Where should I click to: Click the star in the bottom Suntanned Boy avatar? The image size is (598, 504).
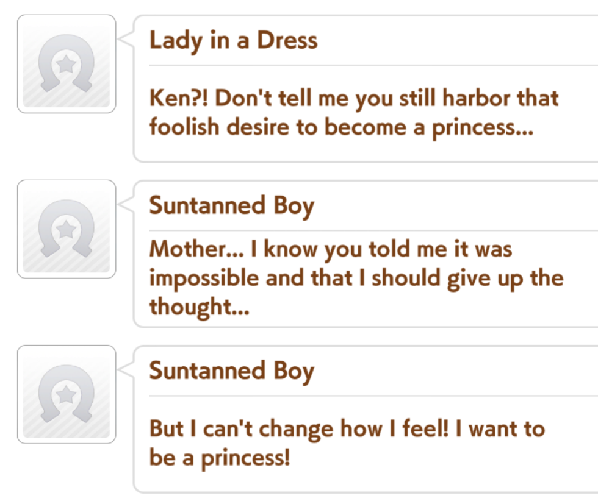coord(66,395)
